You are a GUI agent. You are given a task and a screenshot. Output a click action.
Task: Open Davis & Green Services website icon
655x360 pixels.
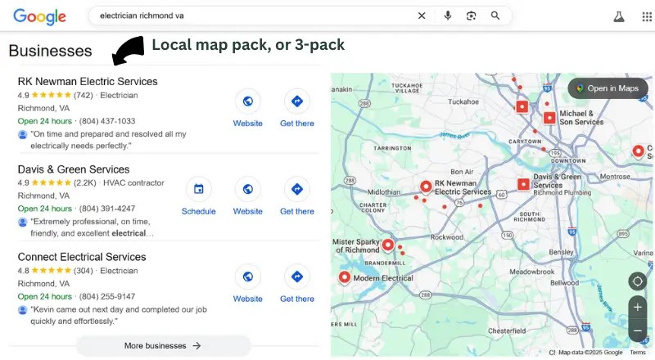tap(248, 189)
